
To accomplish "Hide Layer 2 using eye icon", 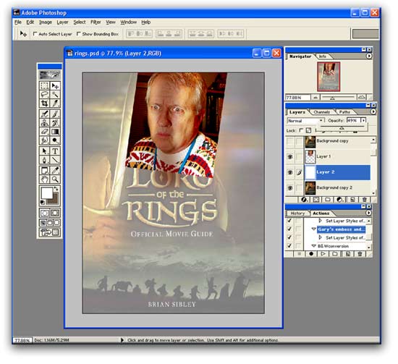I will point(290,172).
